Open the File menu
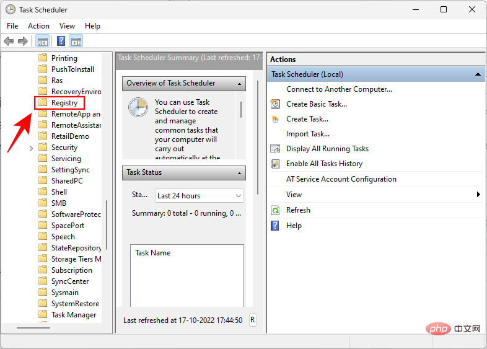This screenshot has height=349, width=487. [12, 26]
